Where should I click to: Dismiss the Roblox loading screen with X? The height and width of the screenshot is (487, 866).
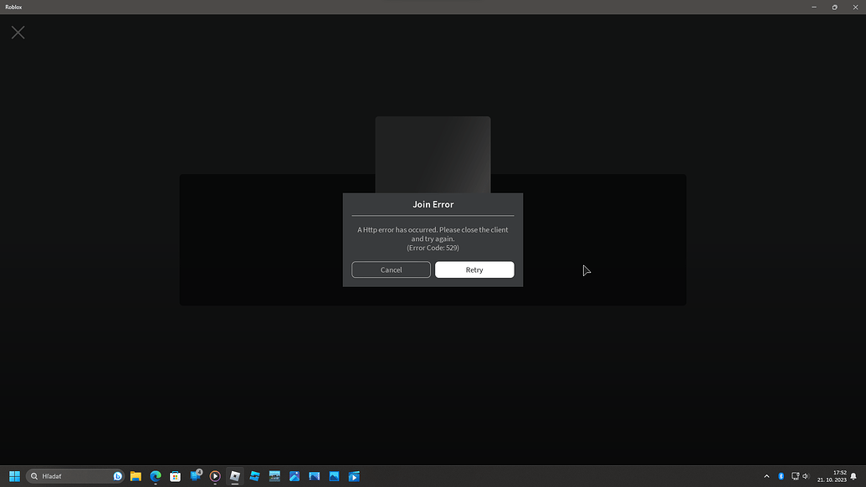click(18, 32)
